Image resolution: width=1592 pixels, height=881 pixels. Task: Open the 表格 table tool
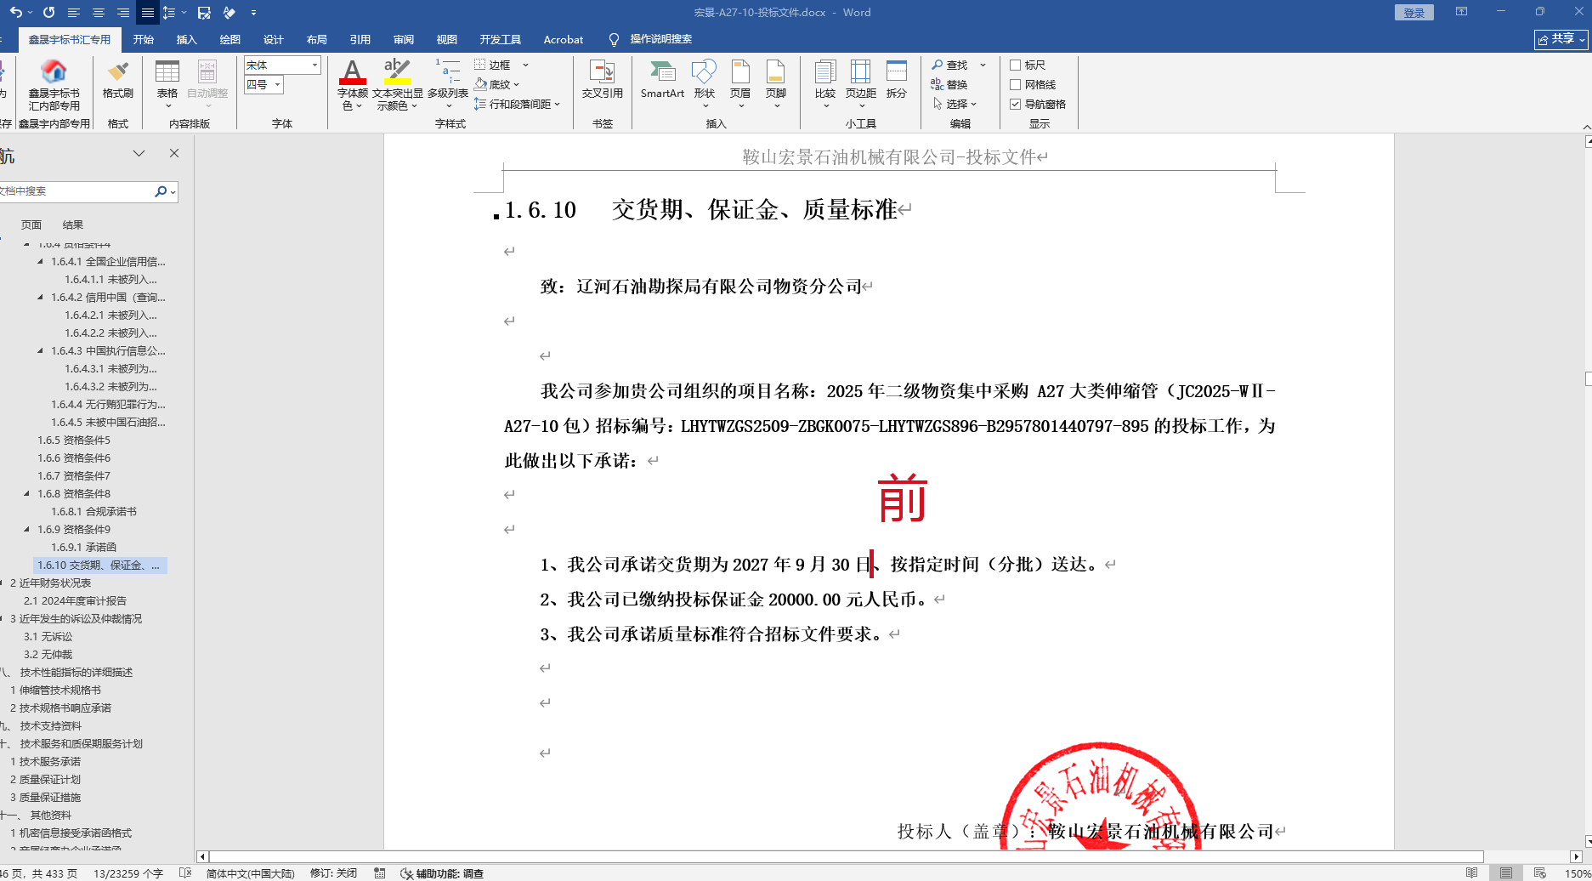coord(167,82)
